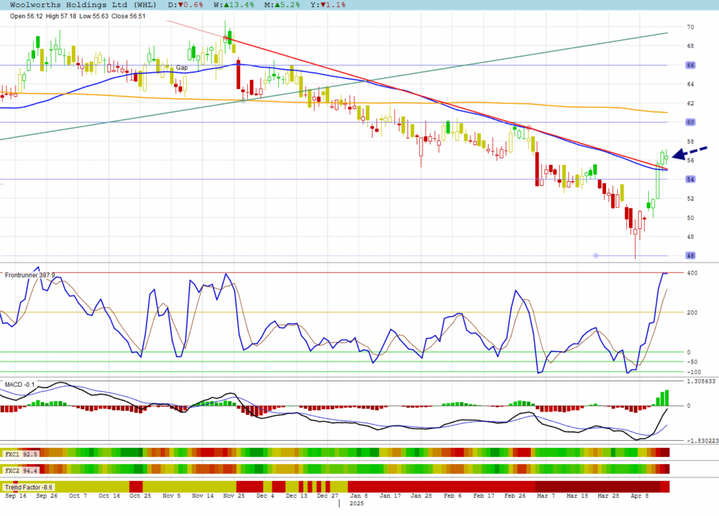Click the Dec 4 date label
Screen dimensions: 719x516
265,496
